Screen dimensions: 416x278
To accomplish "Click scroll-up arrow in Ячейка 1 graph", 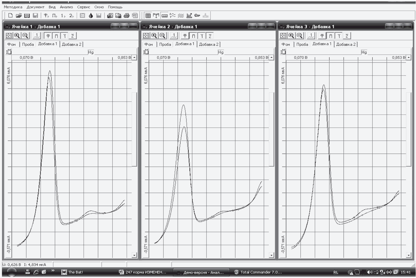I will (x=134, y=57).
